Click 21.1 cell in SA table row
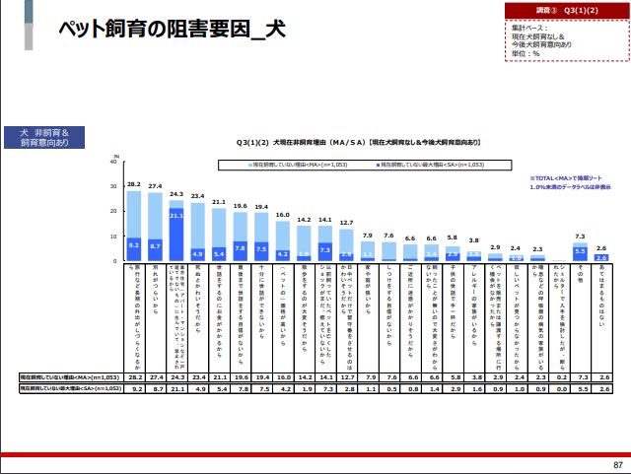 click(x=177, y=389)
